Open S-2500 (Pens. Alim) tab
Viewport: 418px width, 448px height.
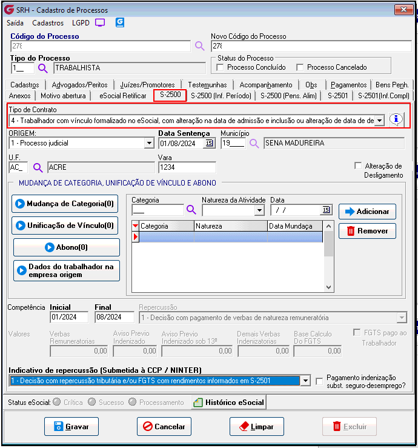288,96
